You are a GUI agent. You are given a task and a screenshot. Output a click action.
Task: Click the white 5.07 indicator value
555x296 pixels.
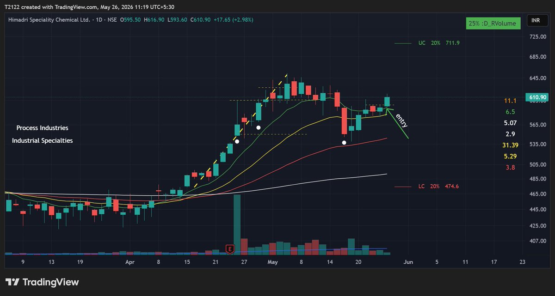coord(510,123)
